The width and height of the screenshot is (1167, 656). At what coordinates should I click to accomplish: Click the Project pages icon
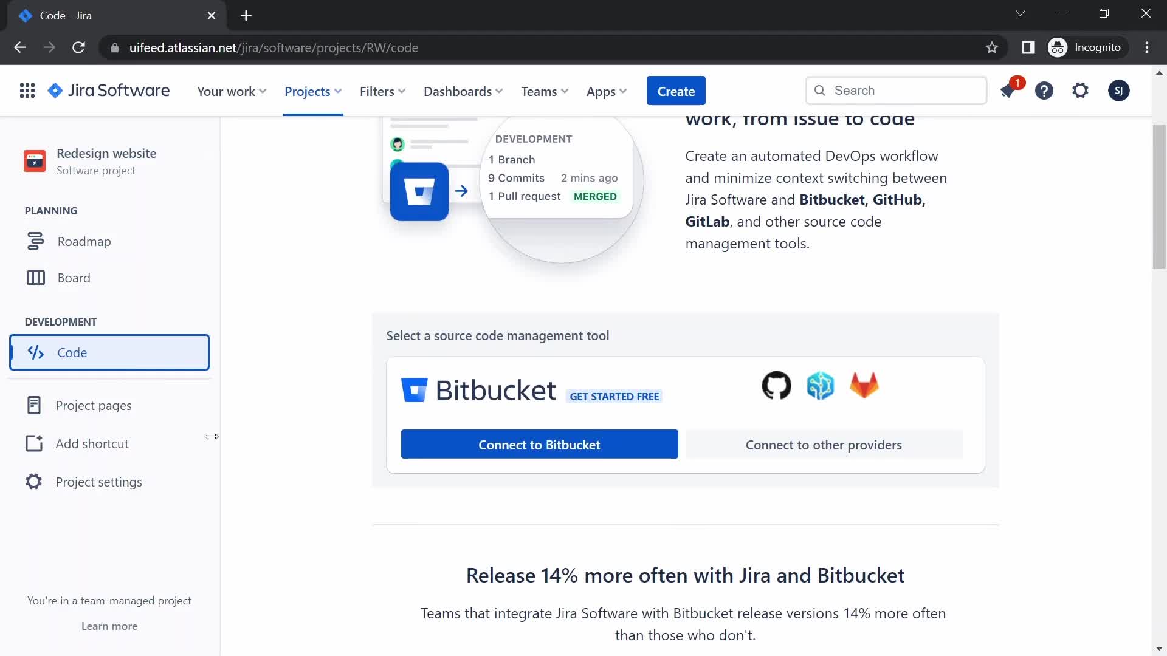33,405
